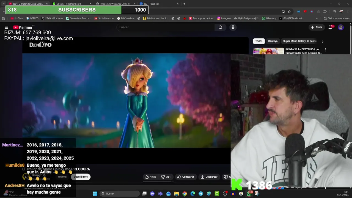Open Task View on the taskbar
The height and width of the screenshot is (198, 352).
tap(144, 194)
